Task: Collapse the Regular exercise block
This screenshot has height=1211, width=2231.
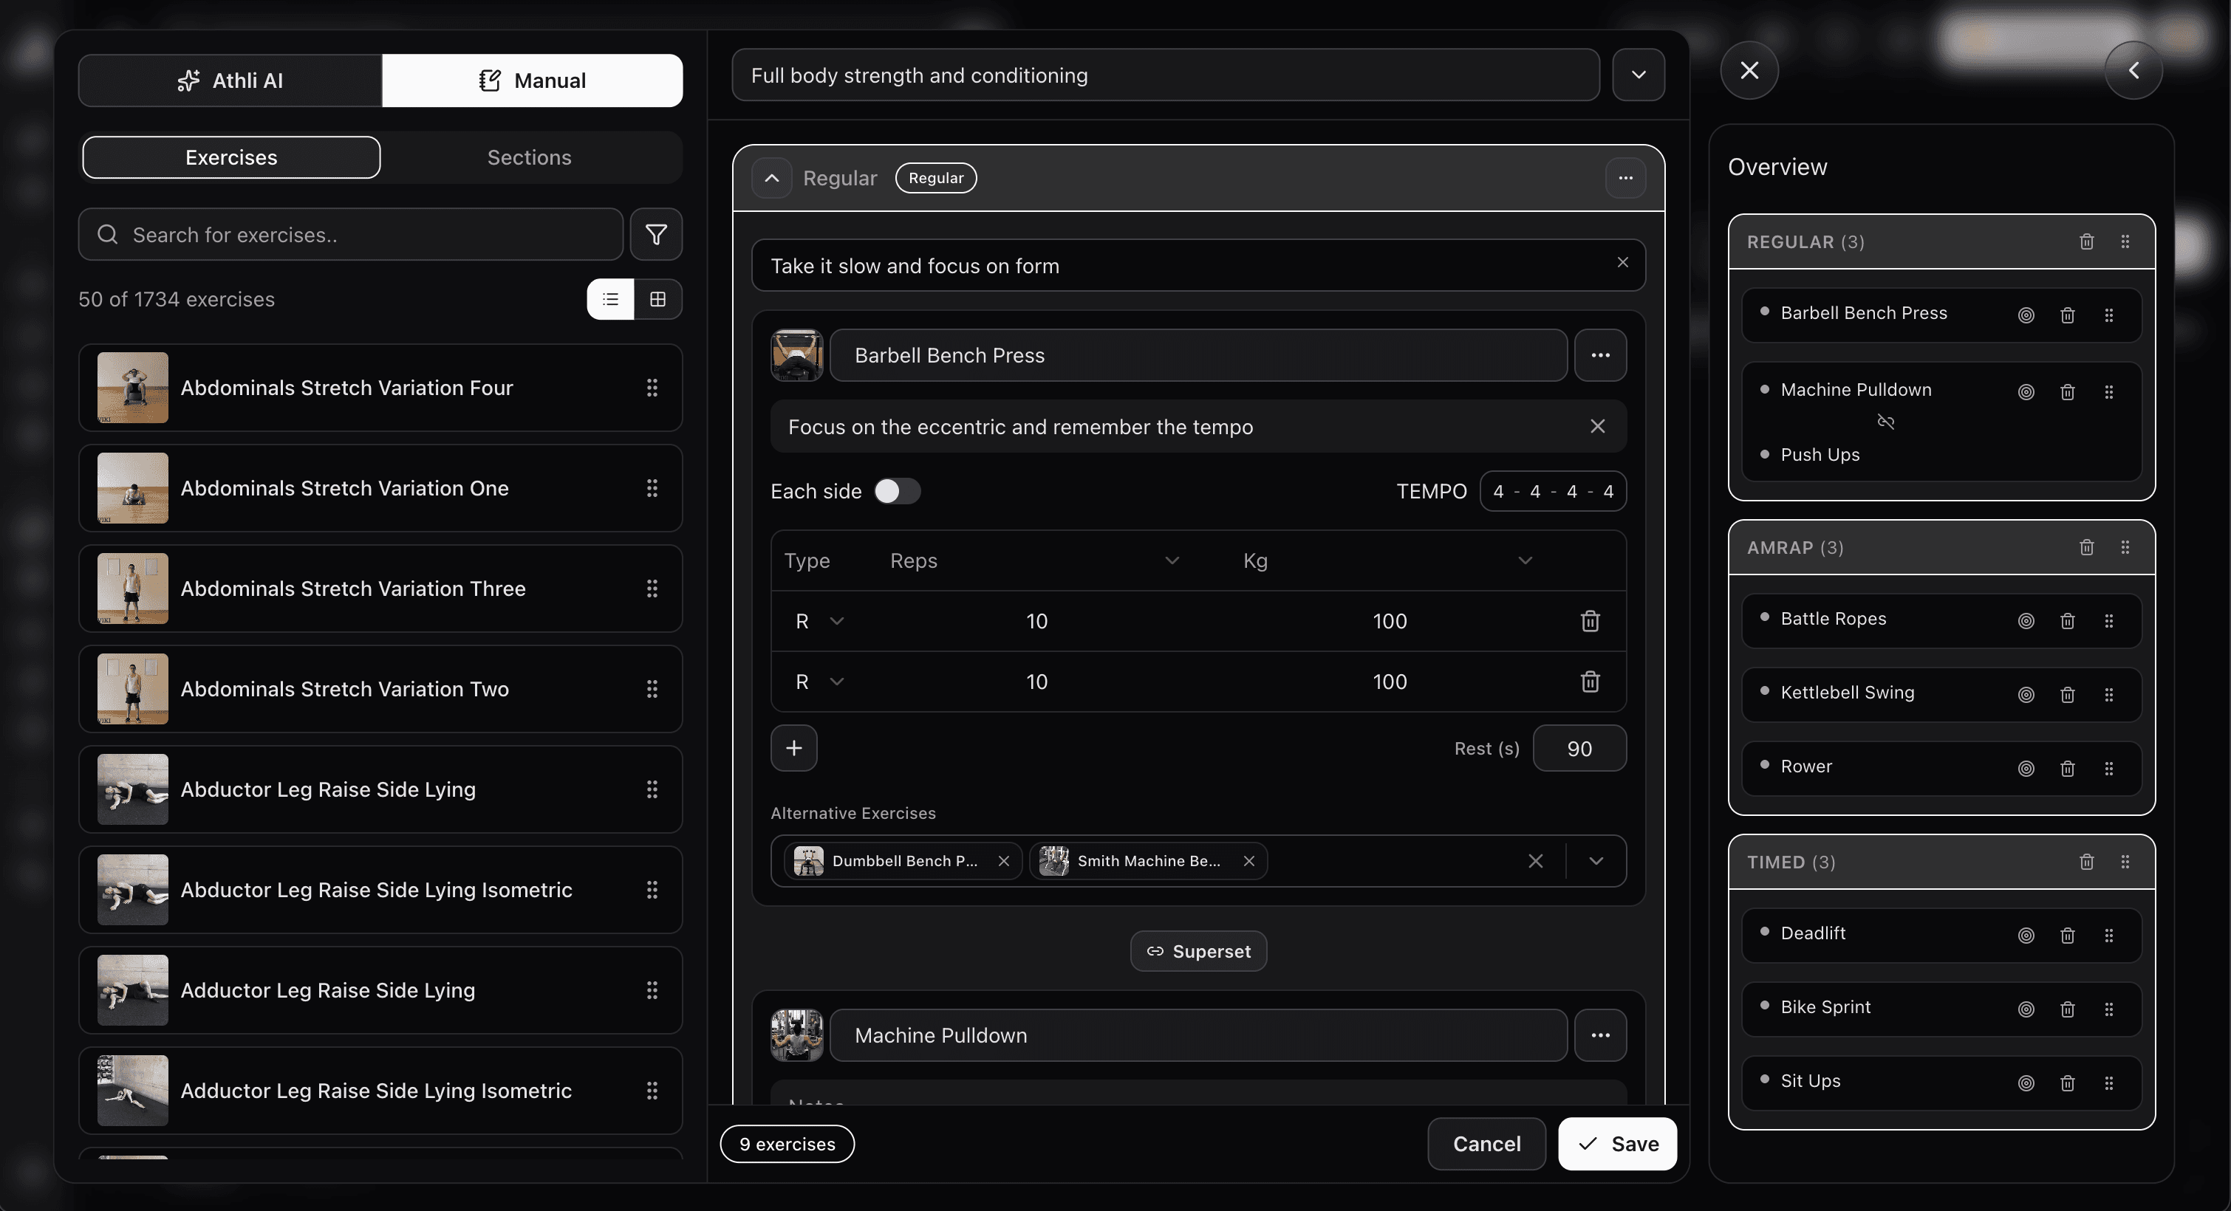Action: pyautogui.click(x=772, y=178)
